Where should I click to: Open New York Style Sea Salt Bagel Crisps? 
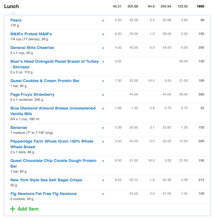[46, 180]
